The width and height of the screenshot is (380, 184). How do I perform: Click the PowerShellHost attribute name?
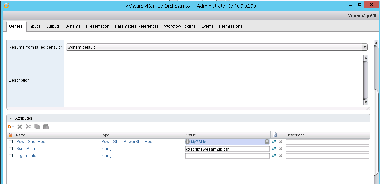coord(31,142)
